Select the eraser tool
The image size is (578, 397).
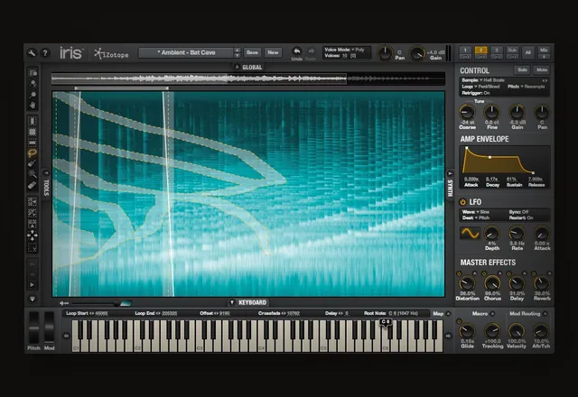(33, 185)
